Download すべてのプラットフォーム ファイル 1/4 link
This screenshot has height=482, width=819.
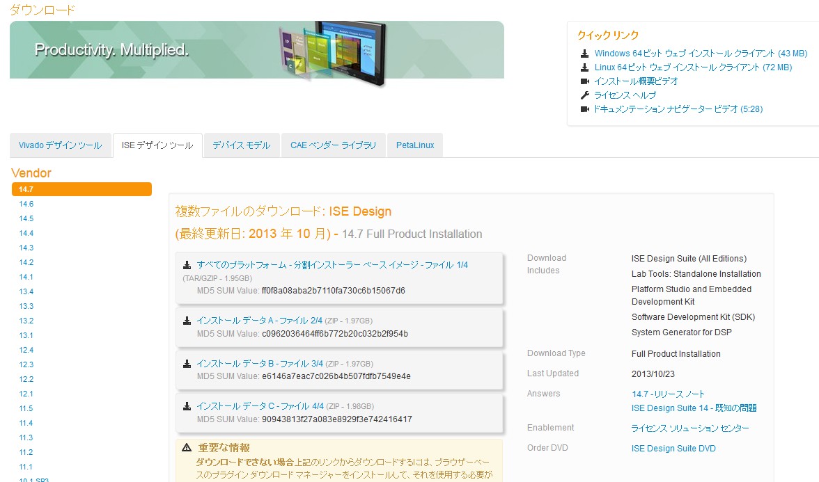click(x=332, y=265)
